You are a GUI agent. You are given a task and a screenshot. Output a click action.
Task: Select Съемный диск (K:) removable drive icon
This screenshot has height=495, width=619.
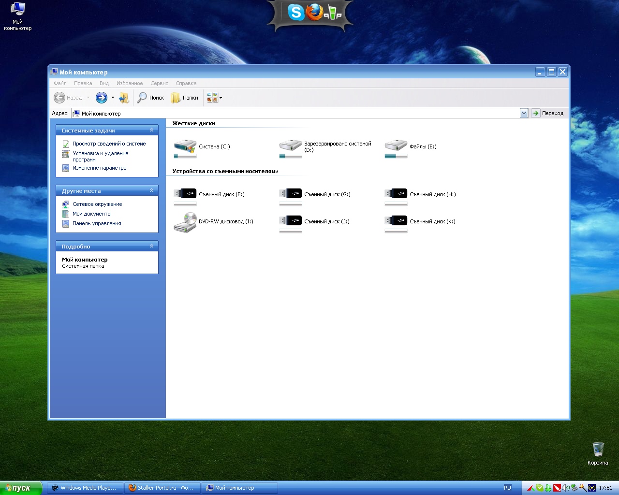[396, 223]
